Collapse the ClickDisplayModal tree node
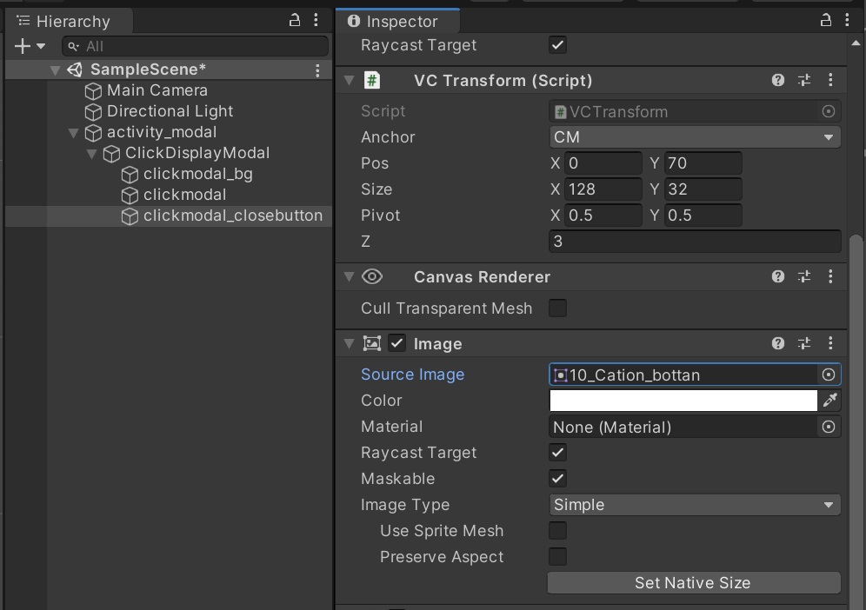The width and height of the screenshot is (866, 610). coord(92,153)
